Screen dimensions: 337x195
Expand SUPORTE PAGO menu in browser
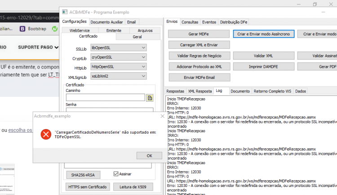pyautogui.click(x=38, y=47)
